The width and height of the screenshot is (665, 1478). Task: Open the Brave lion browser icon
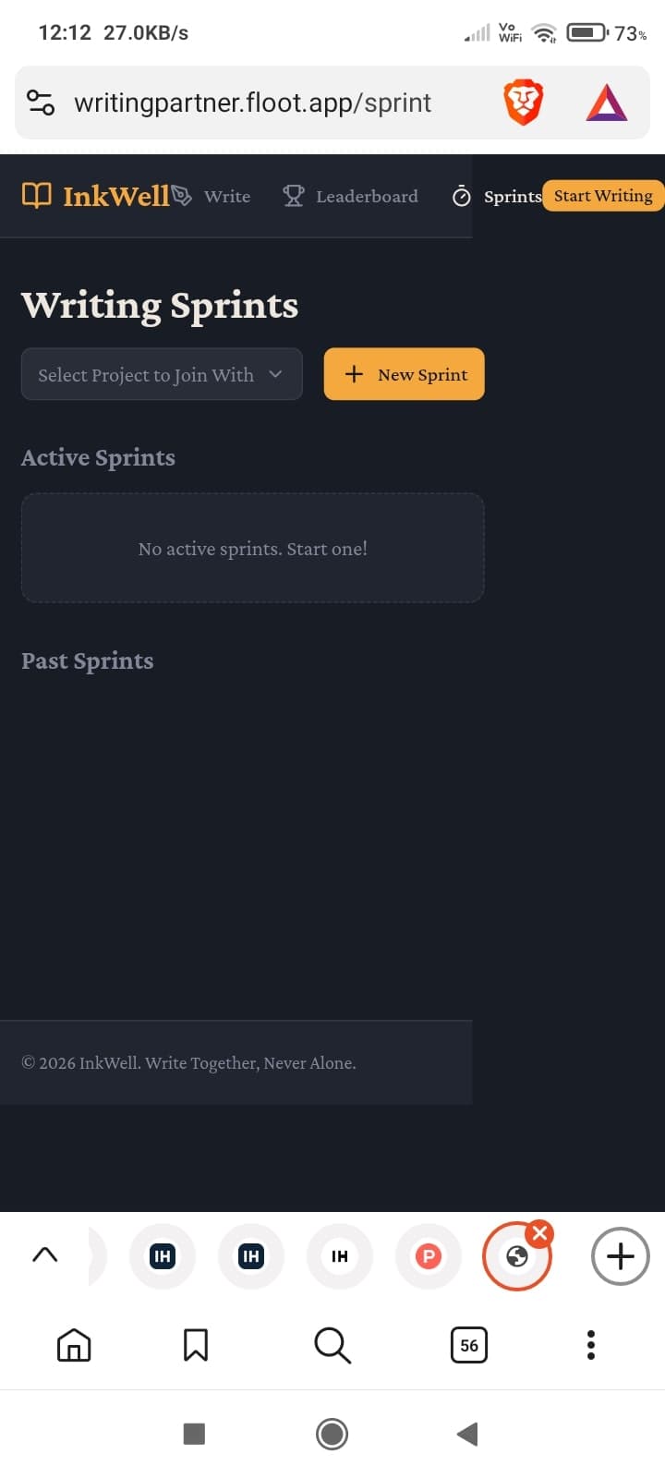point(523,102)
